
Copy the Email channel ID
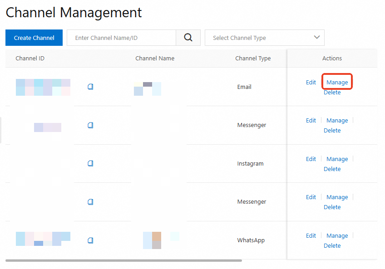[90, 87]
